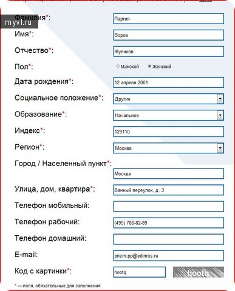Click the underlined link at top right

[205, 1]
